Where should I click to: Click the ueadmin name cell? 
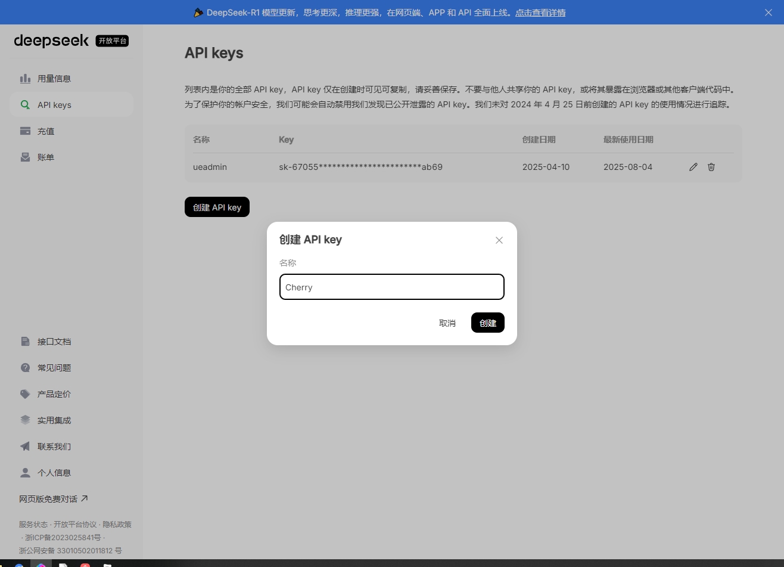[x=210, y=167]
